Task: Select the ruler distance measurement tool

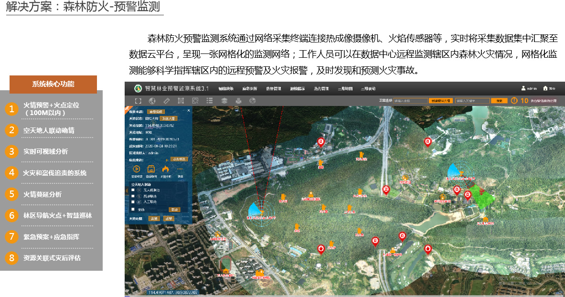Action: (166, 100)
